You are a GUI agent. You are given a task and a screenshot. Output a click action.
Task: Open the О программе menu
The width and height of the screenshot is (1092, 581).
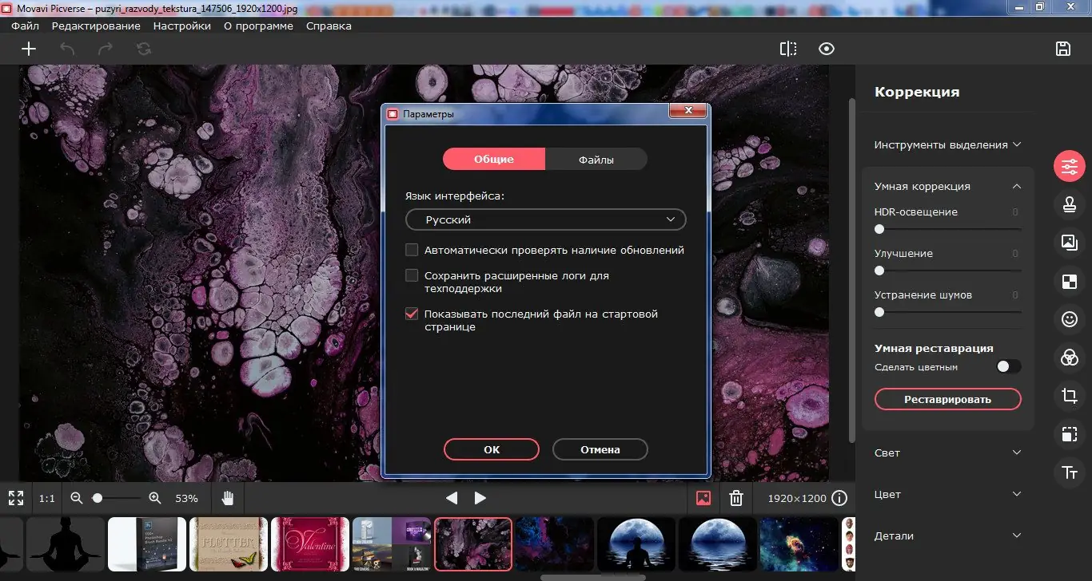click(258, 26)
